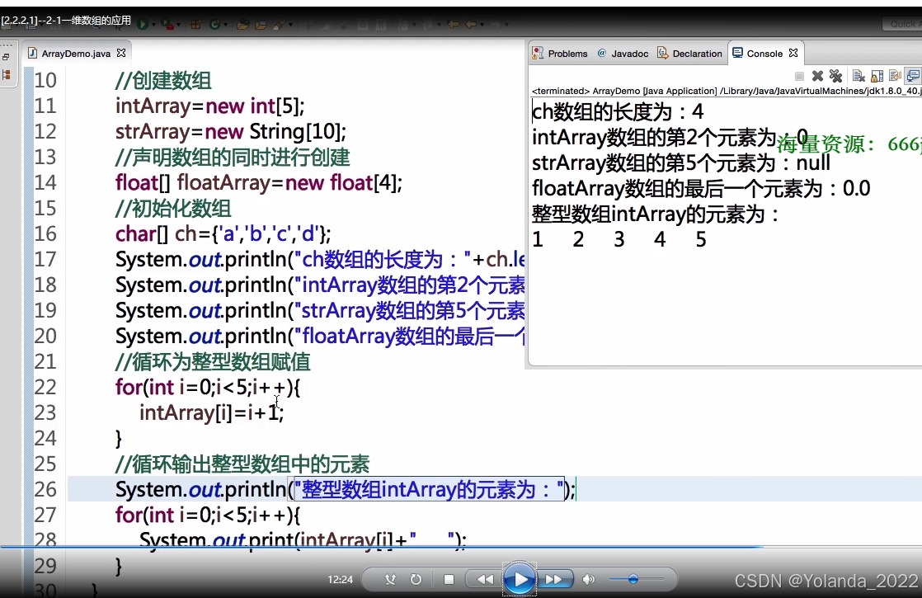Toggle repeat mode in the media player
922x598 pixels.
tap(416, 579)
